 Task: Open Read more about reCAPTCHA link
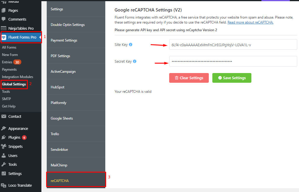tap(250, 22)
